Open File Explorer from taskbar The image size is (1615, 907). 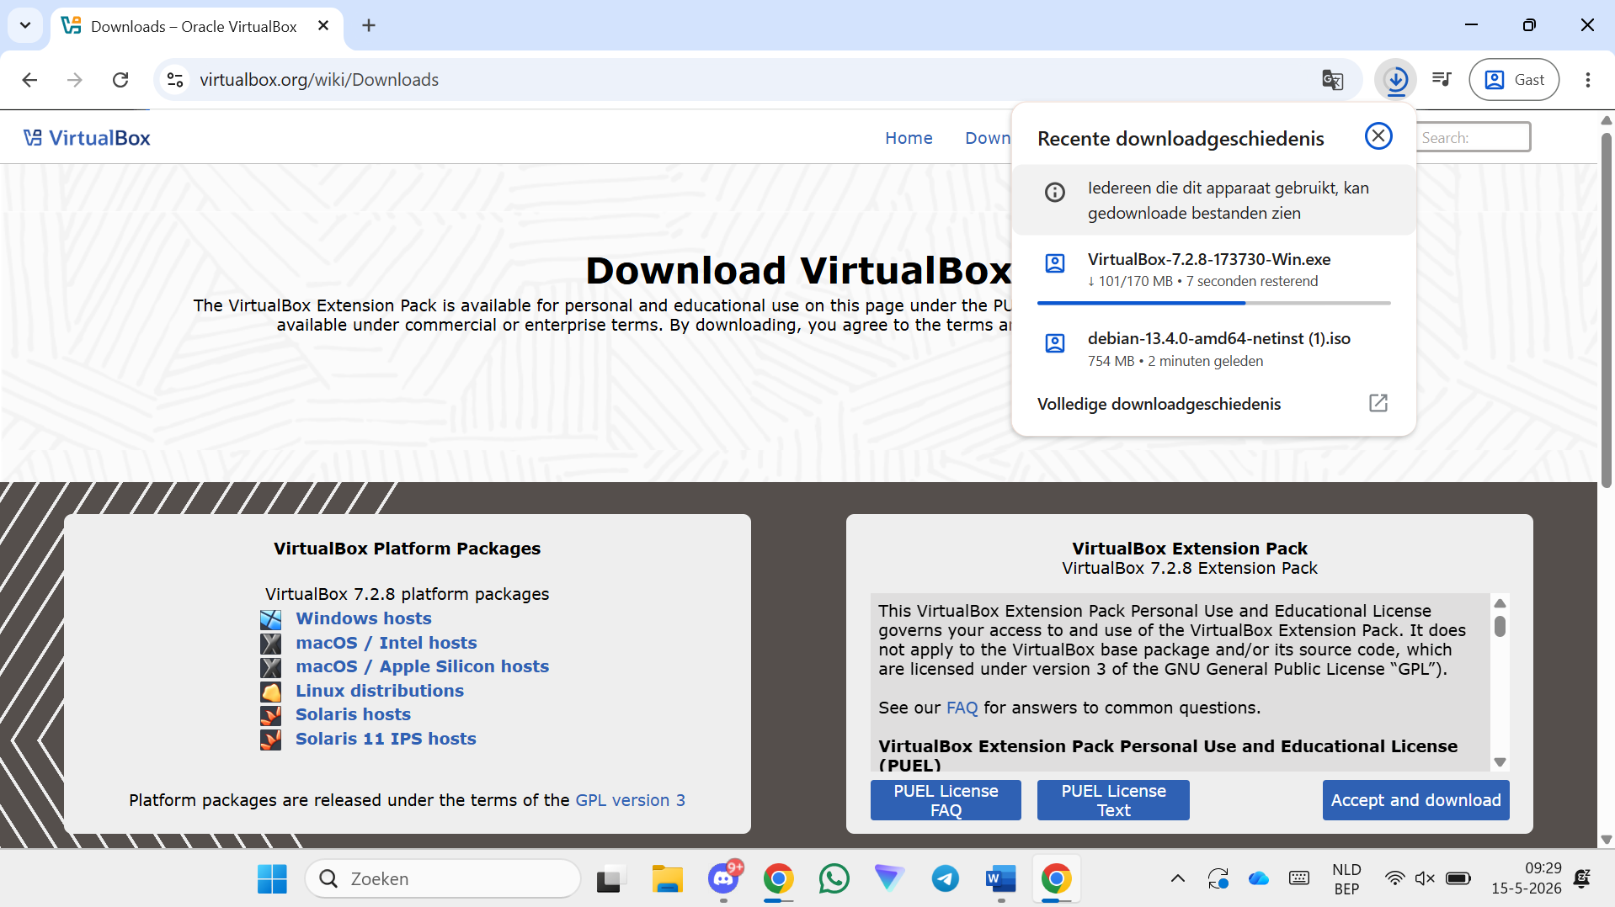(x=667, y=879)
